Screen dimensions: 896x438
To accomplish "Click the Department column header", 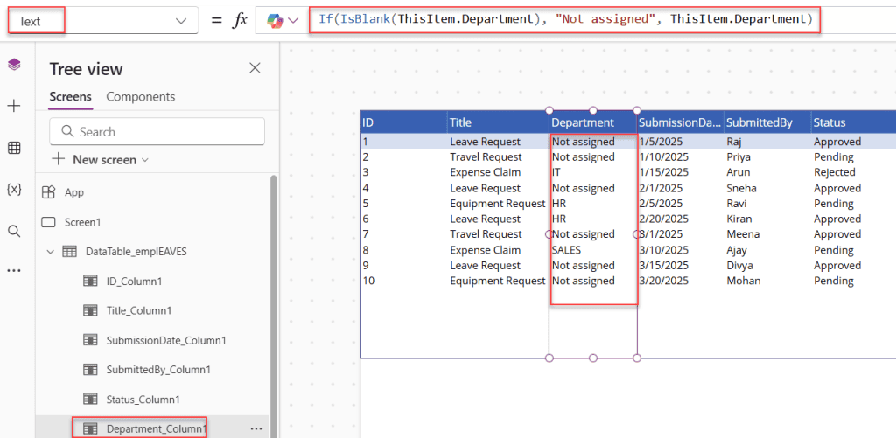I will 593,122.
